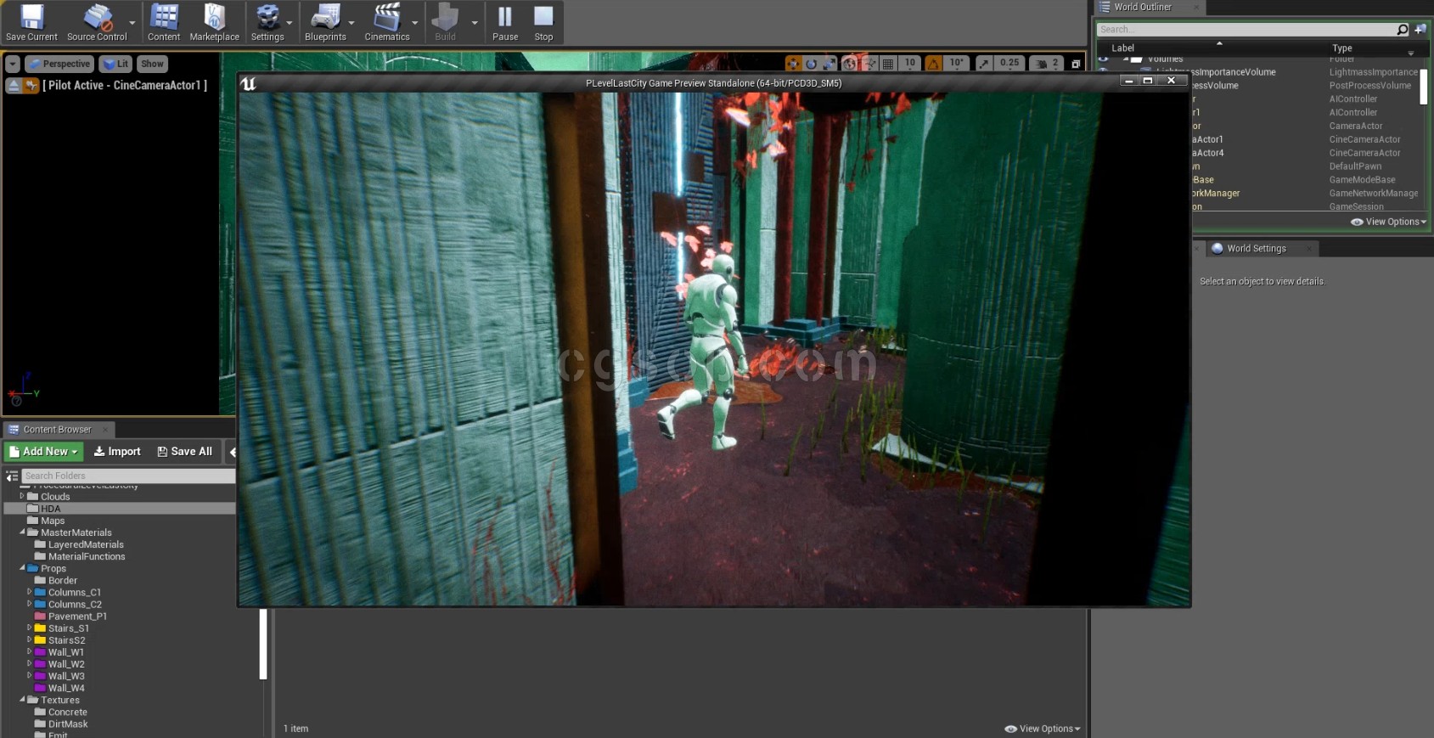Image resolution: width=1434 pixels, height=738 pixels.
Task: Open the viewport options dropdown arrow
Action: 13,64
